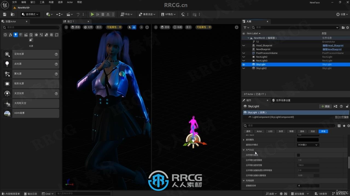Image resolution: width=350 pixels, height=196 pixels.
Task: Click the stop play button
Action: point(103,14)
